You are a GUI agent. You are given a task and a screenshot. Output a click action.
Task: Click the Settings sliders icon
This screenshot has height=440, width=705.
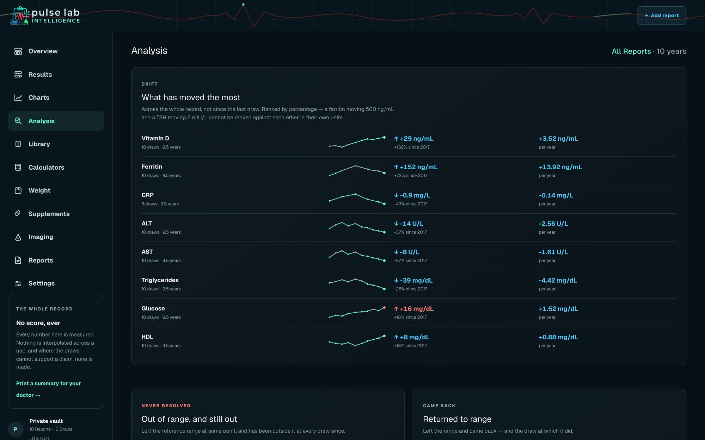click(x=18, y=284)
